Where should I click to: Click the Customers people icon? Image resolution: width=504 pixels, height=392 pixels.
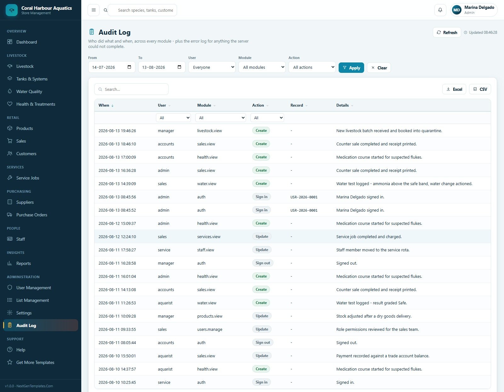coord(10,154)
